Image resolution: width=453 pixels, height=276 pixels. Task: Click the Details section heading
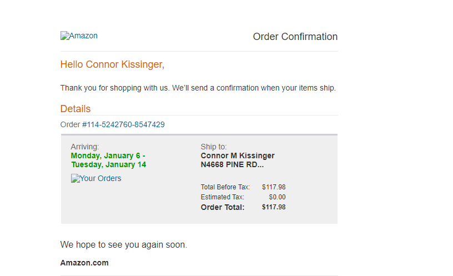(x=75, y=109)
